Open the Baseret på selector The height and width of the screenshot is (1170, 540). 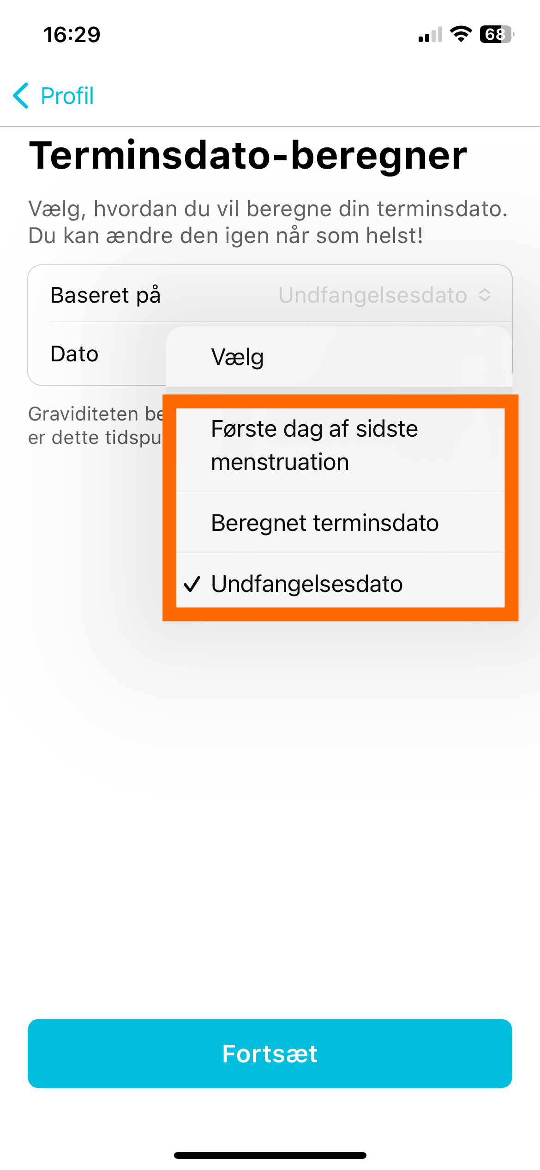click(270, 294)
